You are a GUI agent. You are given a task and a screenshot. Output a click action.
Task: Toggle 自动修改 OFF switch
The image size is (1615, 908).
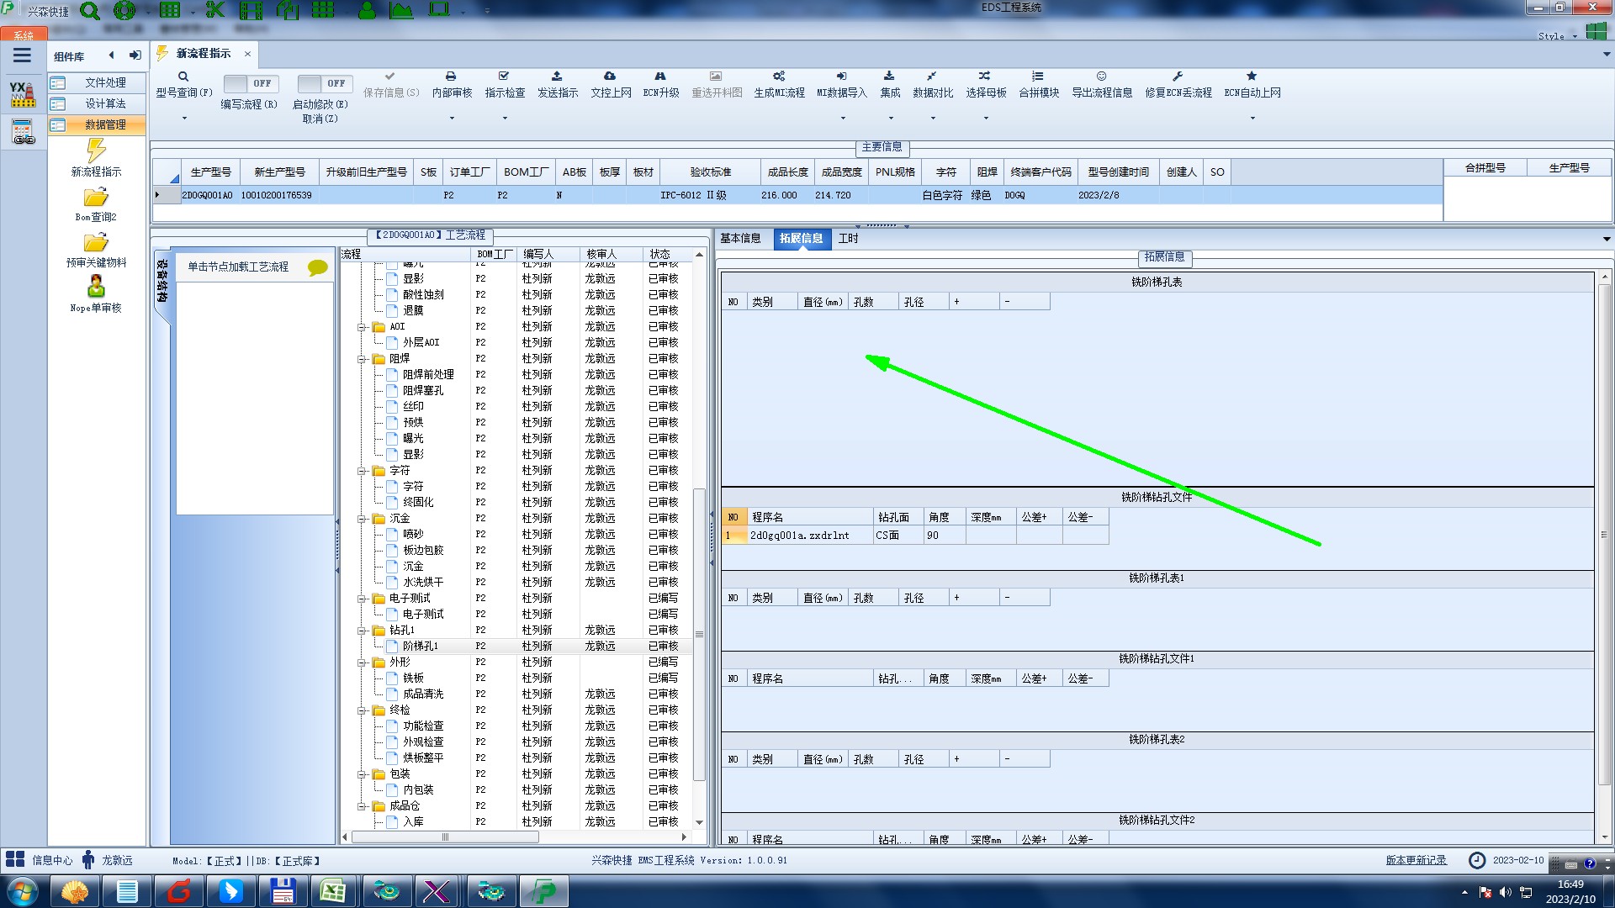pyautogui.click(x=325, y=83)
